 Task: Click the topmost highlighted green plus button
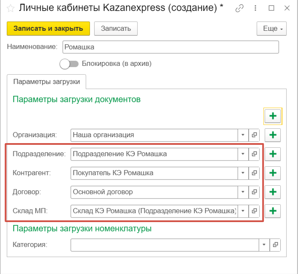pyautogui.click(x=273, y=116)
